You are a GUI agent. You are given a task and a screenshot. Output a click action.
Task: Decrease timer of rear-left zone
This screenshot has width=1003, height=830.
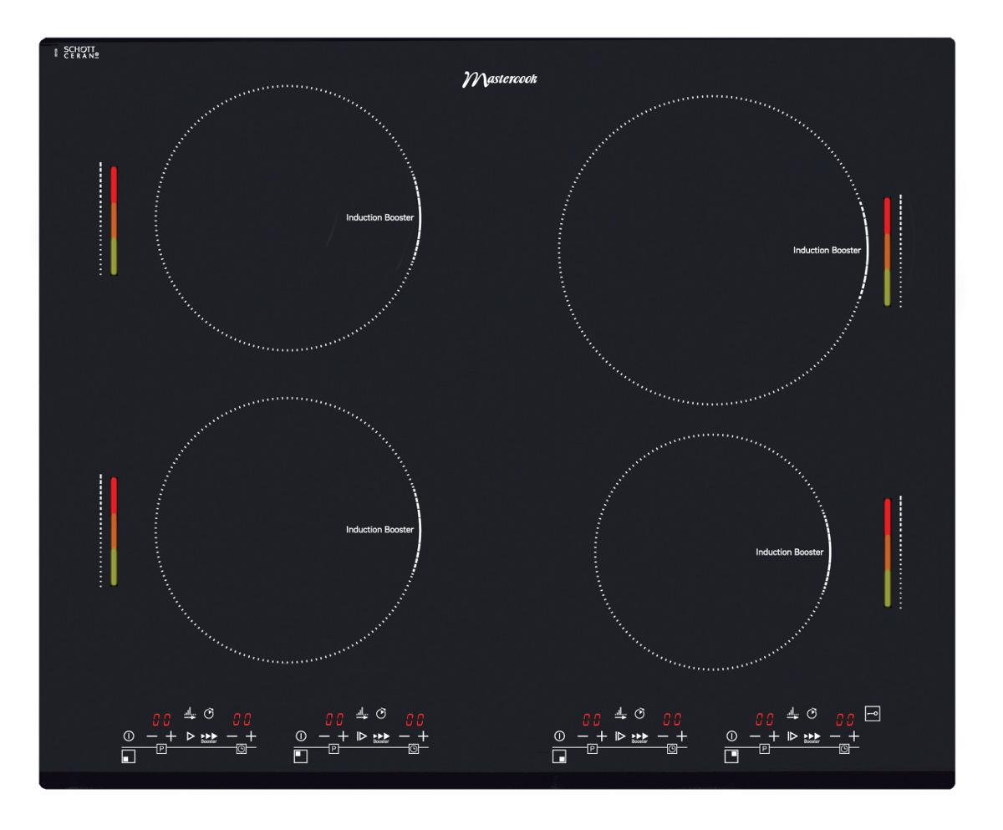[x=404, y=736]
